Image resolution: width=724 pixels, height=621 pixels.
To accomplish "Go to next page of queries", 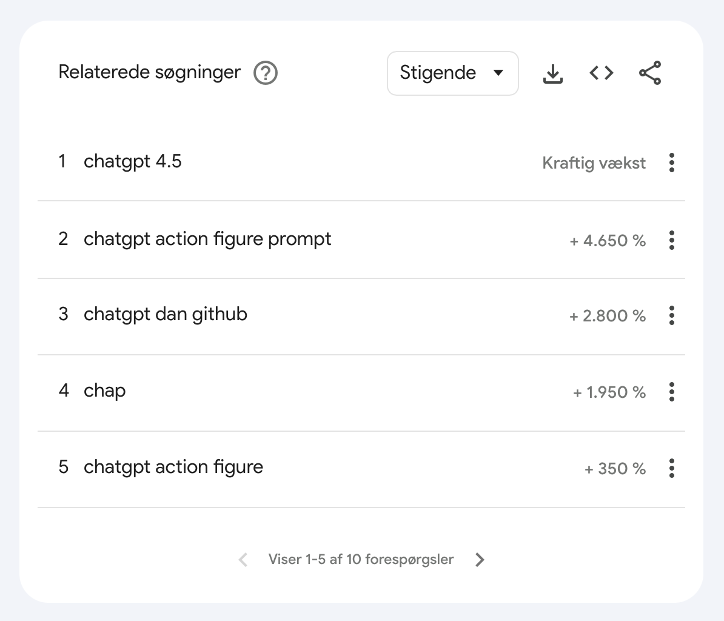I will pyautogui.click(x=480, y=559).
